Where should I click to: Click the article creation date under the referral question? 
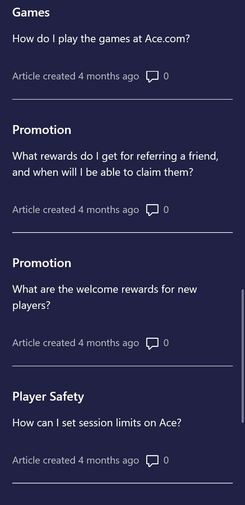tap(75, 210)
